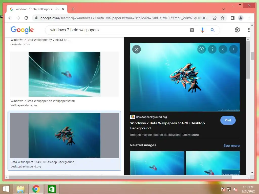Click the Lens visual search icon on preview
The image size is (259, 194).
click(202, 49)
